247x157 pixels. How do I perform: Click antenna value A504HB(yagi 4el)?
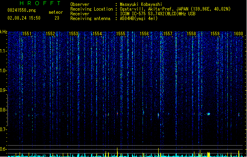click(139, 18)
